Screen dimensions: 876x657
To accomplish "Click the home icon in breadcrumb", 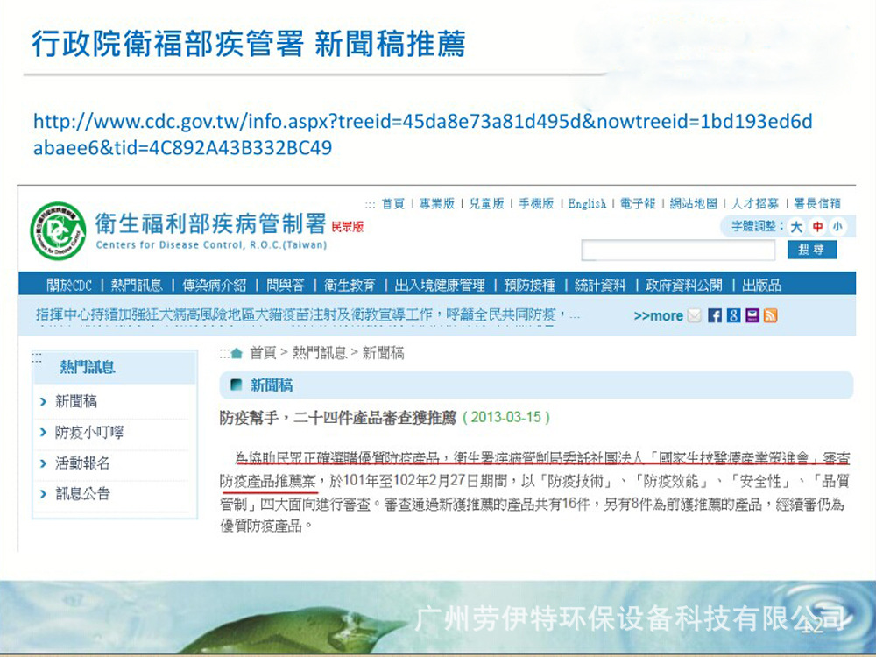I will pos(237,353).
